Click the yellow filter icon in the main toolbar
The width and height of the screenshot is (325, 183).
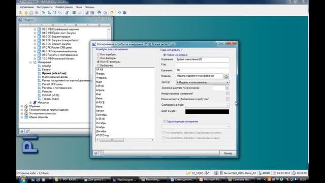[x=112, y=13]
